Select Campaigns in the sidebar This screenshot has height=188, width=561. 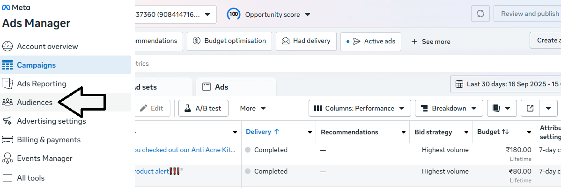click(36, 65)
